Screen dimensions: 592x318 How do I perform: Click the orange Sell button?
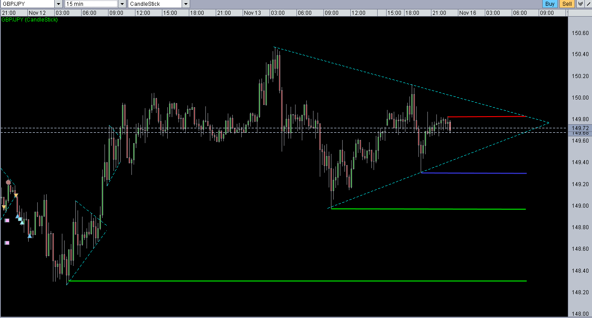[x=567, y=4]
